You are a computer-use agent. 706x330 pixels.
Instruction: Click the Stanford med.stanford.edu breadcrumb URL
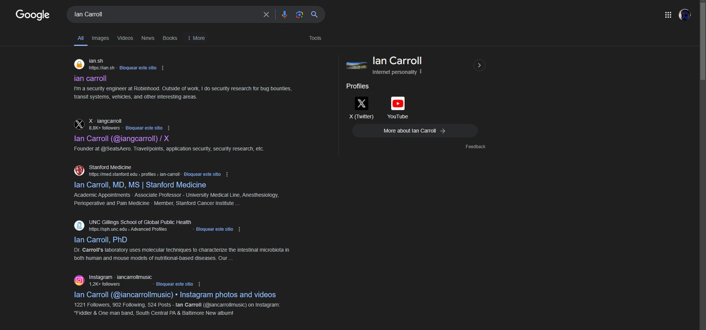[x=134, y=174]
